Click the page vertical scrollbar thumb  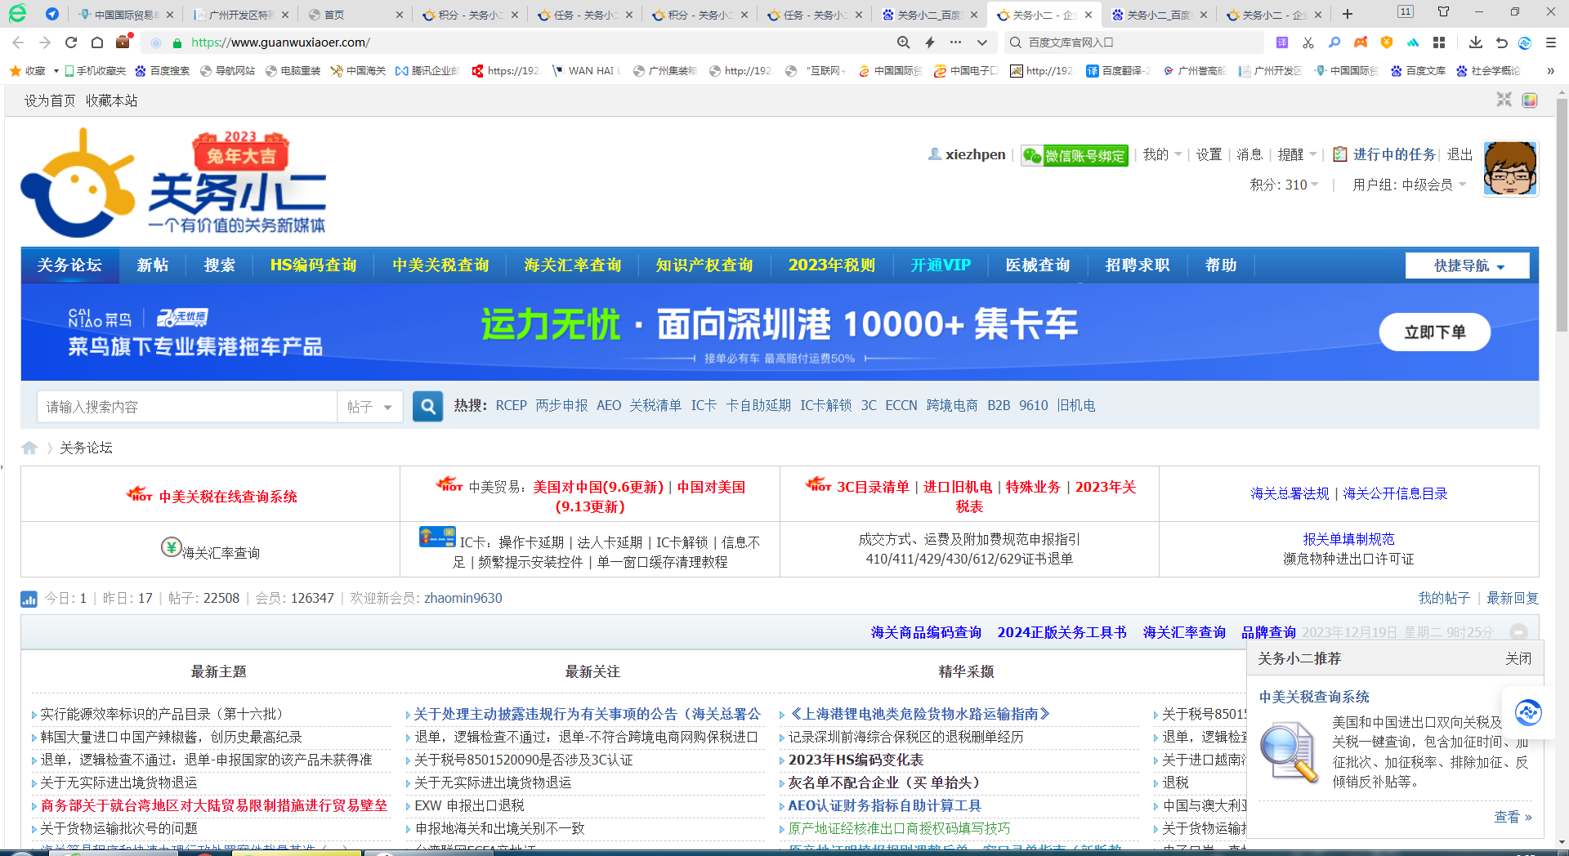click(1561, 215)
